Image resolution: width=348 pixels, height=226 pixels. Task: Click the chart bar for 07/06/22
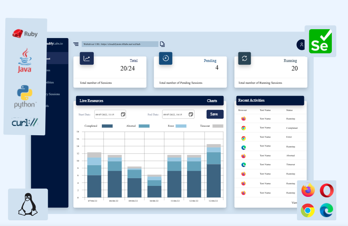94,175
